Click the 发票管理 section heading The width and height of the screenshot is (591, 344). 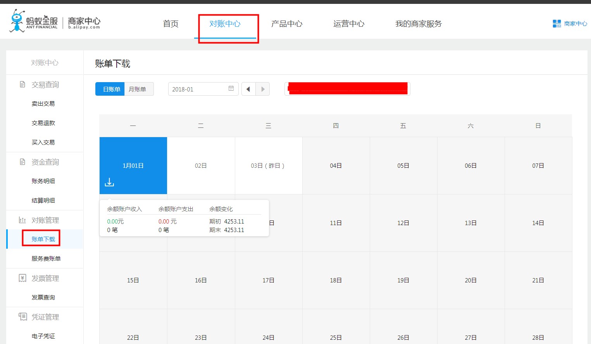coord(45,278)
